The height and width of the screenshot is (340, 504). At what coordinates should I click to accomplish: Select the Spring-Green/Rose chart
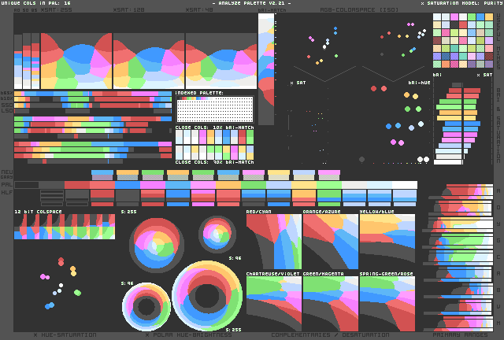coord(387,303)
